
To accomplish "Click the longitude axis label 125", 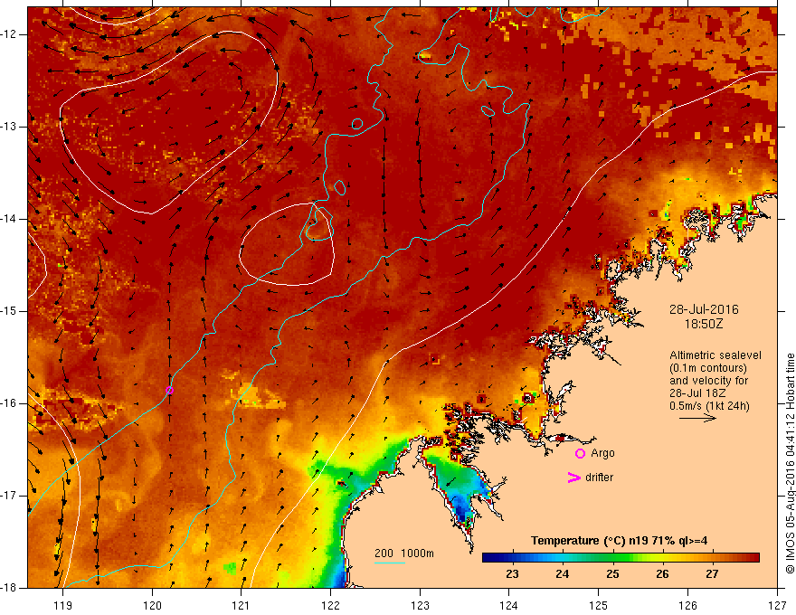I will 599,605.
